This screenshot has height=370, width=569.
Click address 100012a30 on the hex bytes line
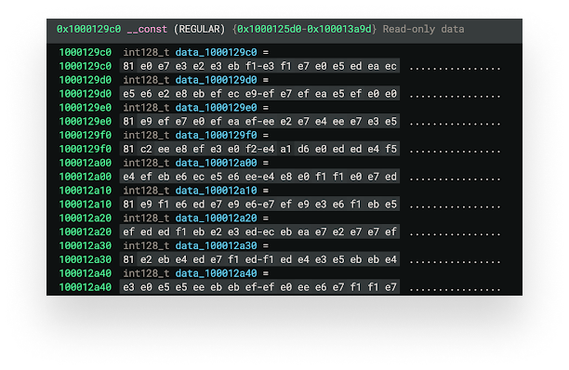pos(86,259)
